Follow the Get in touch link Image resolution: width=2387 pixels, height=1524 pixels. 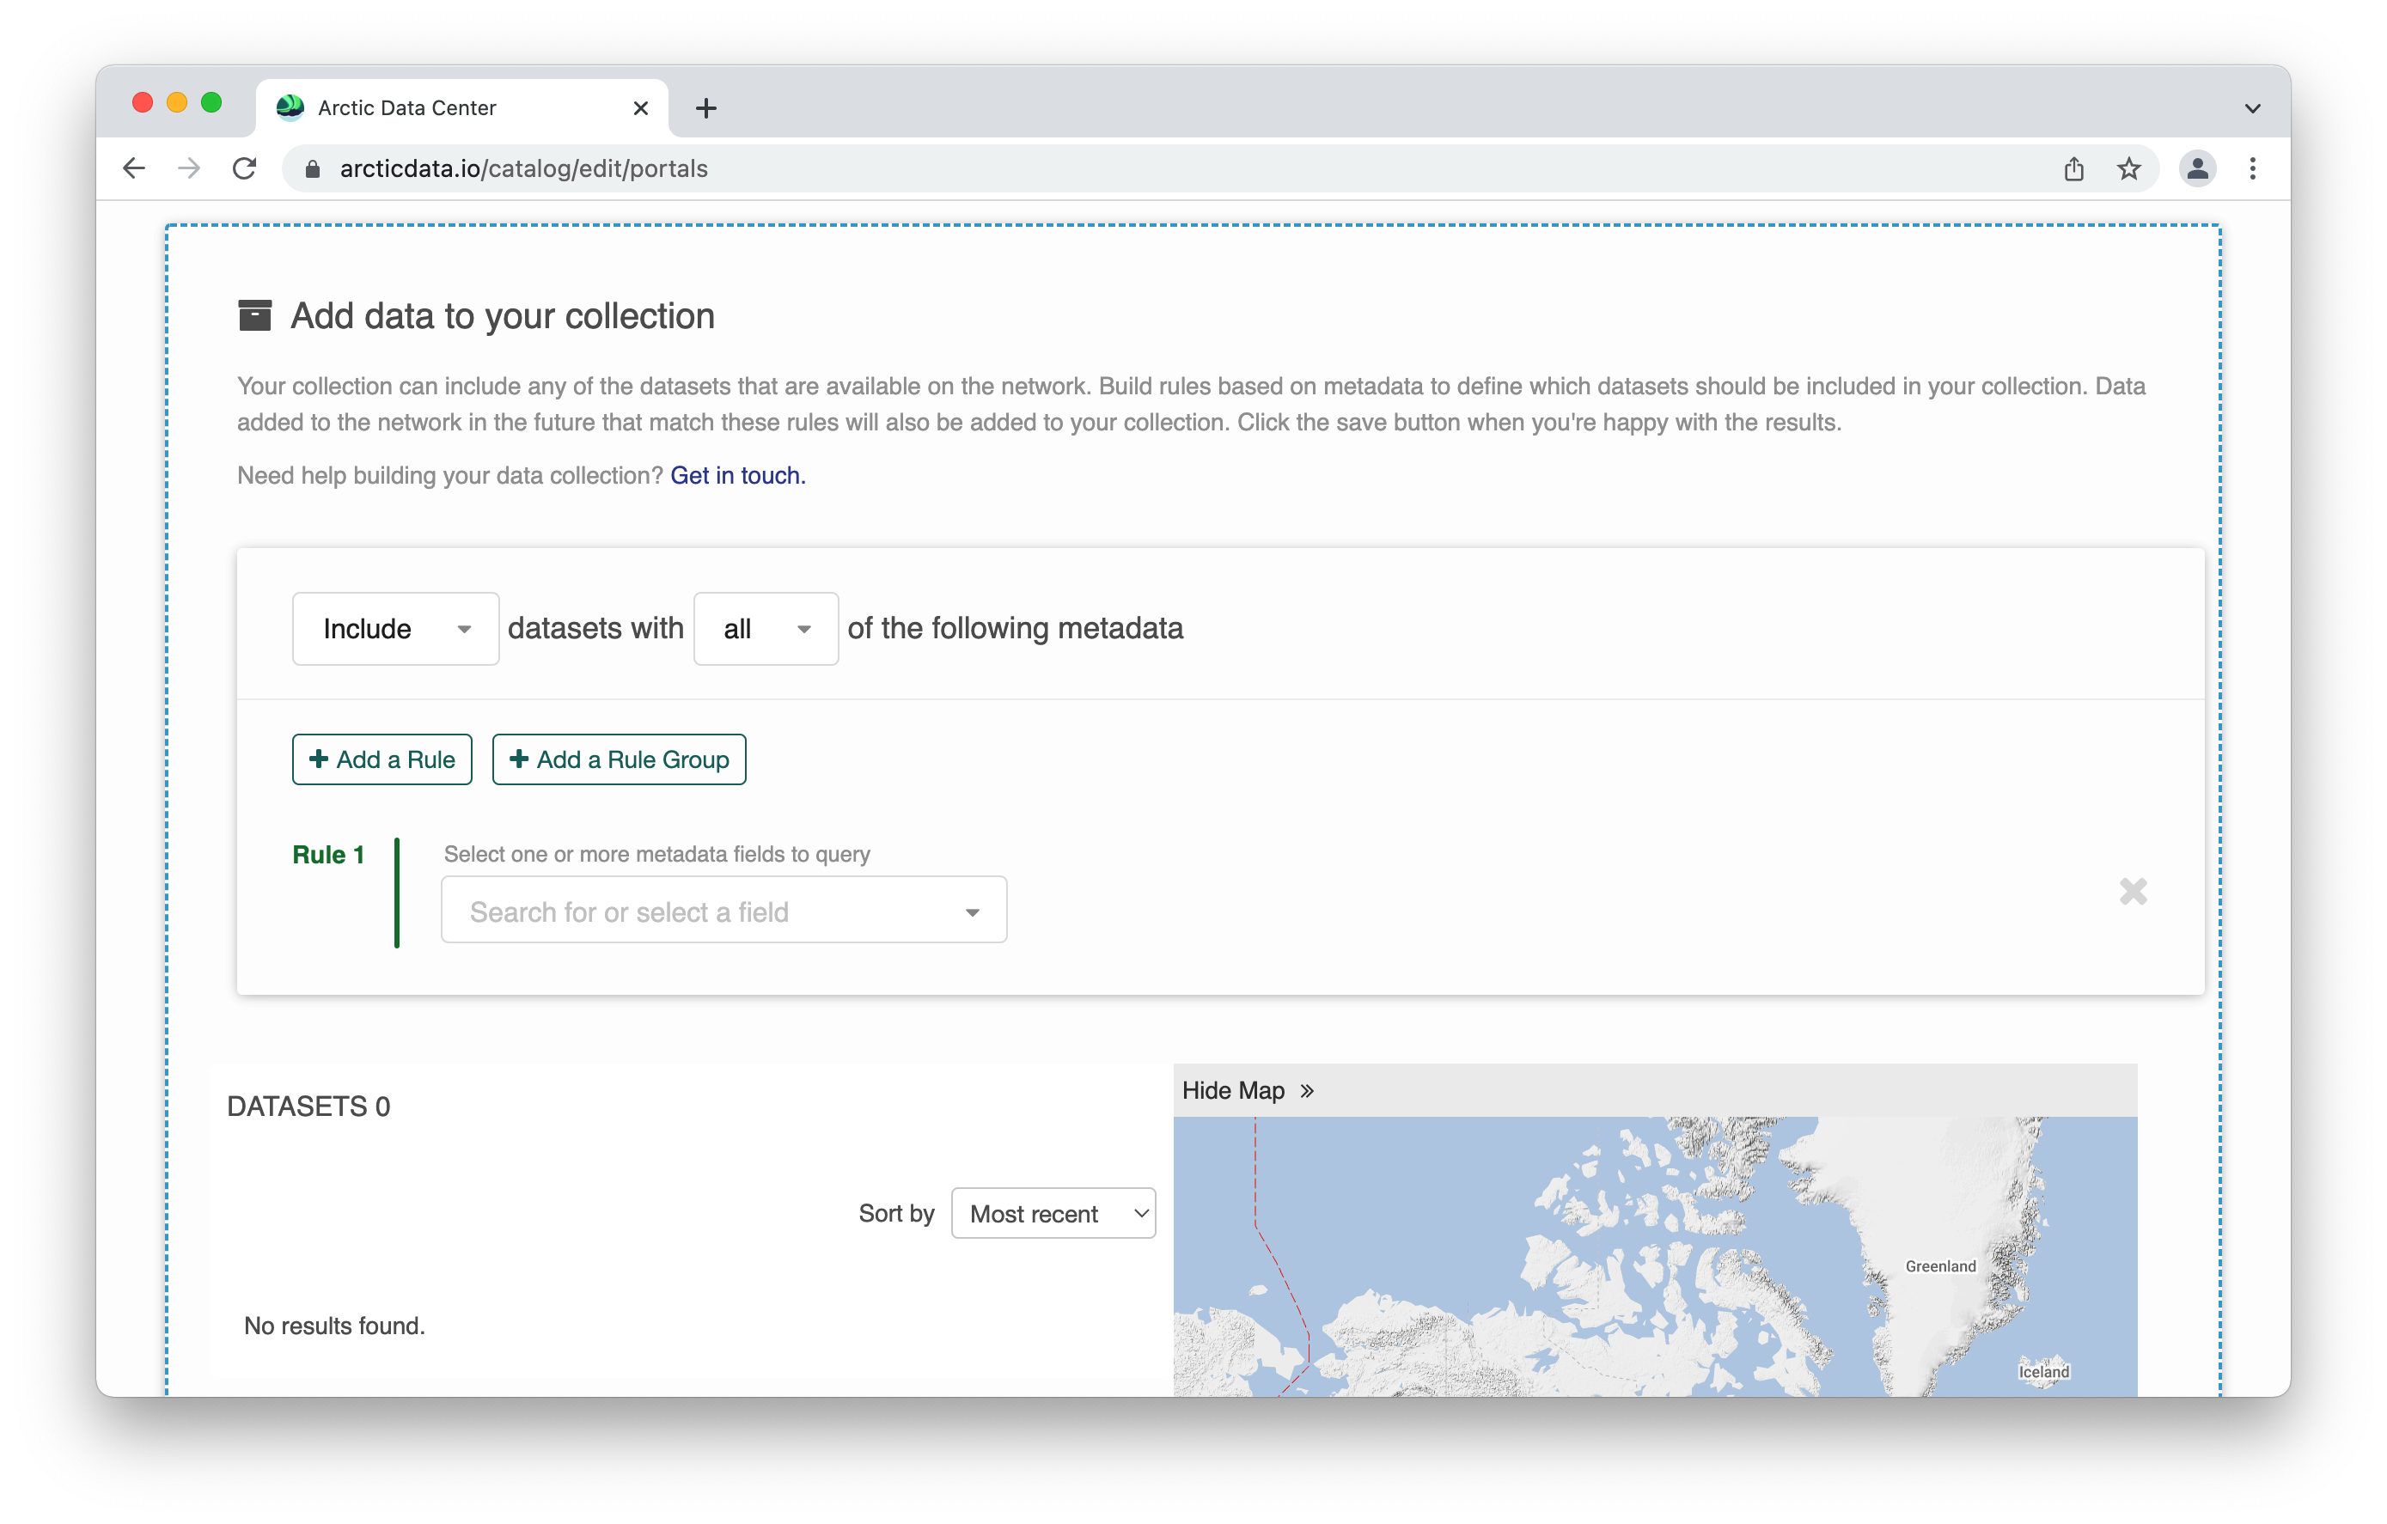coord(737,476)
